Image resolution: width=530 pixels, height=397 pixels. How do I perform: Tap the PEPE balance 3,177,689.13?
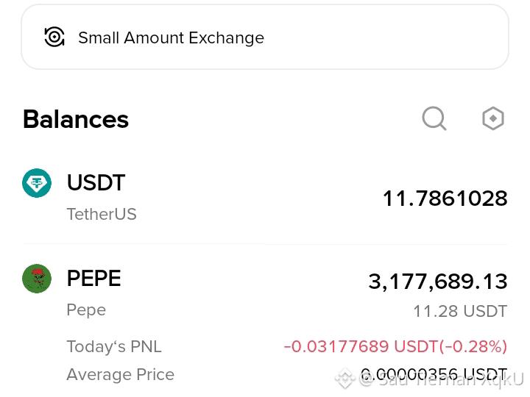[x=438, y=281]
